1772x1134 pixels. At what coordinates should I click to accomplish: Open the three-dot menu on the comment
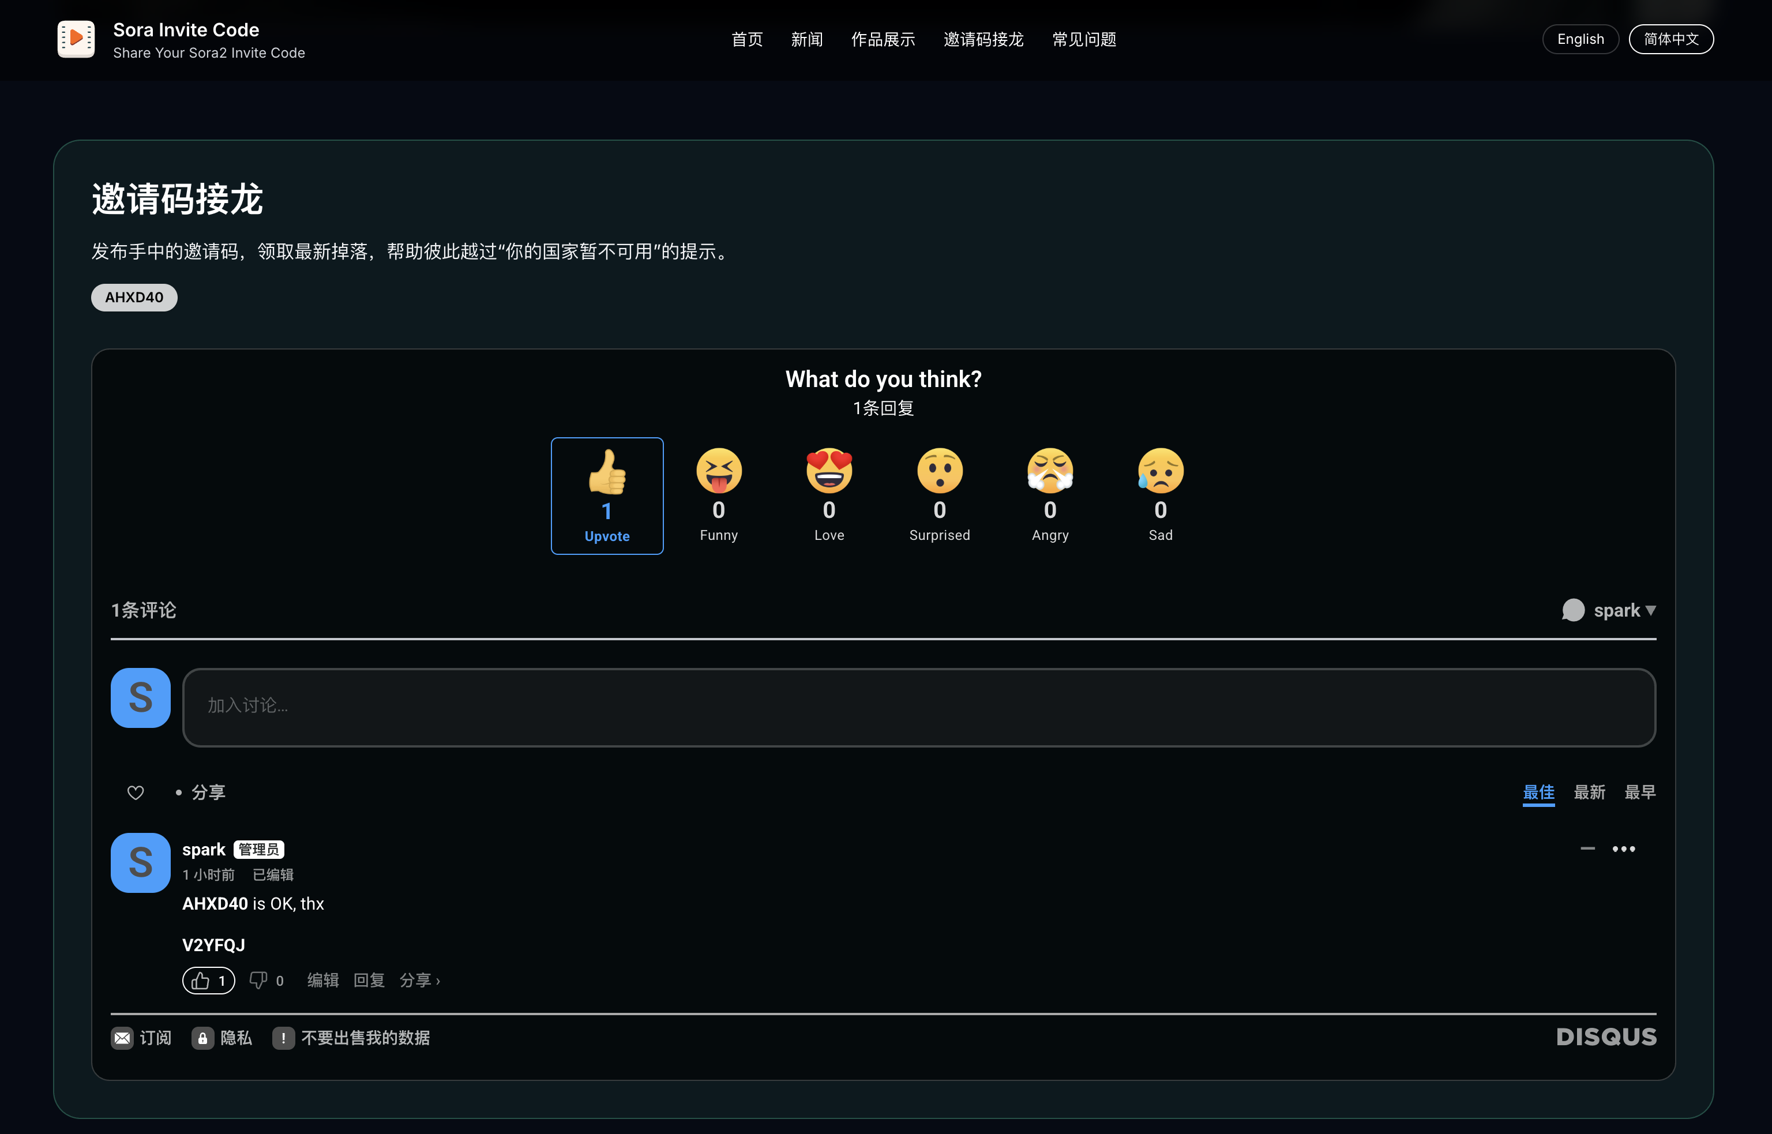(x=1623, y=849)
